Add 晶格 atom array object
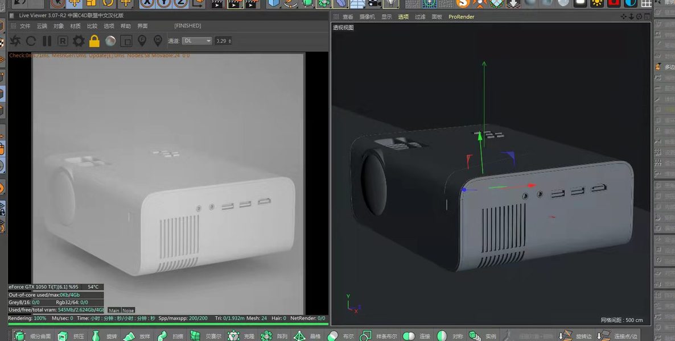Viewport: 675px width, 341px height. tap(307, 336)
